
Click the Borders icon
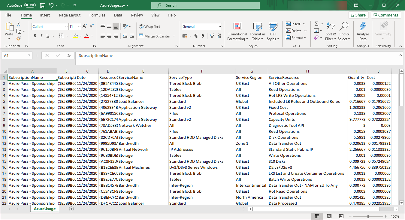point(62,36)
